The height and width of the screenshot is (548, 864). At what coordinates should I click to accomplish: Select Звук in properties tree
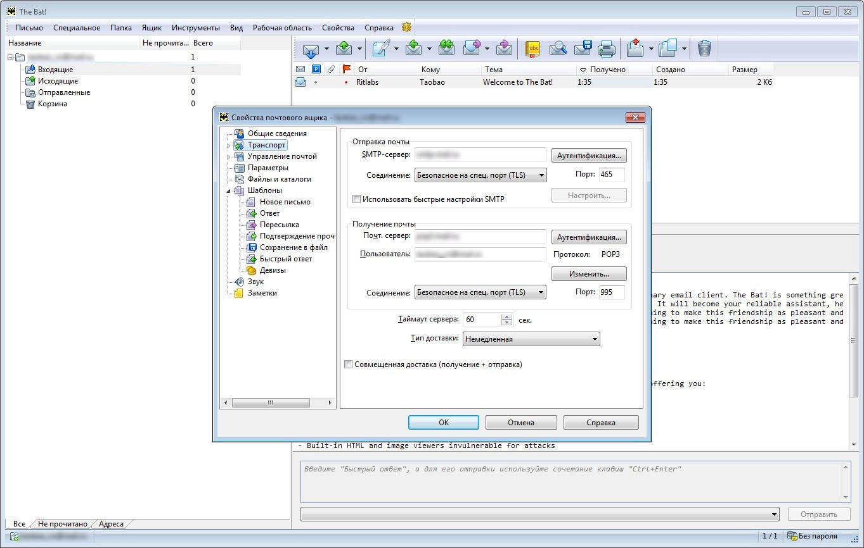(255, 282)
